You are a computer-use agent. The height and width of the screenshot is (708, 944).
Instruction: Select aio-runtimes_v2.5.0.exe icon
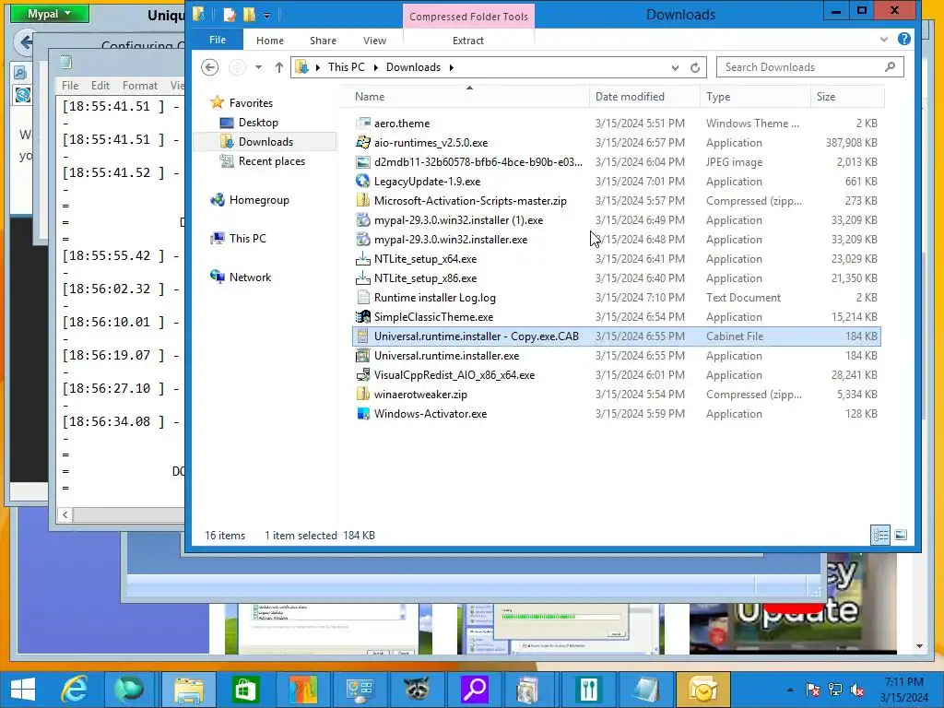[363, 143]
